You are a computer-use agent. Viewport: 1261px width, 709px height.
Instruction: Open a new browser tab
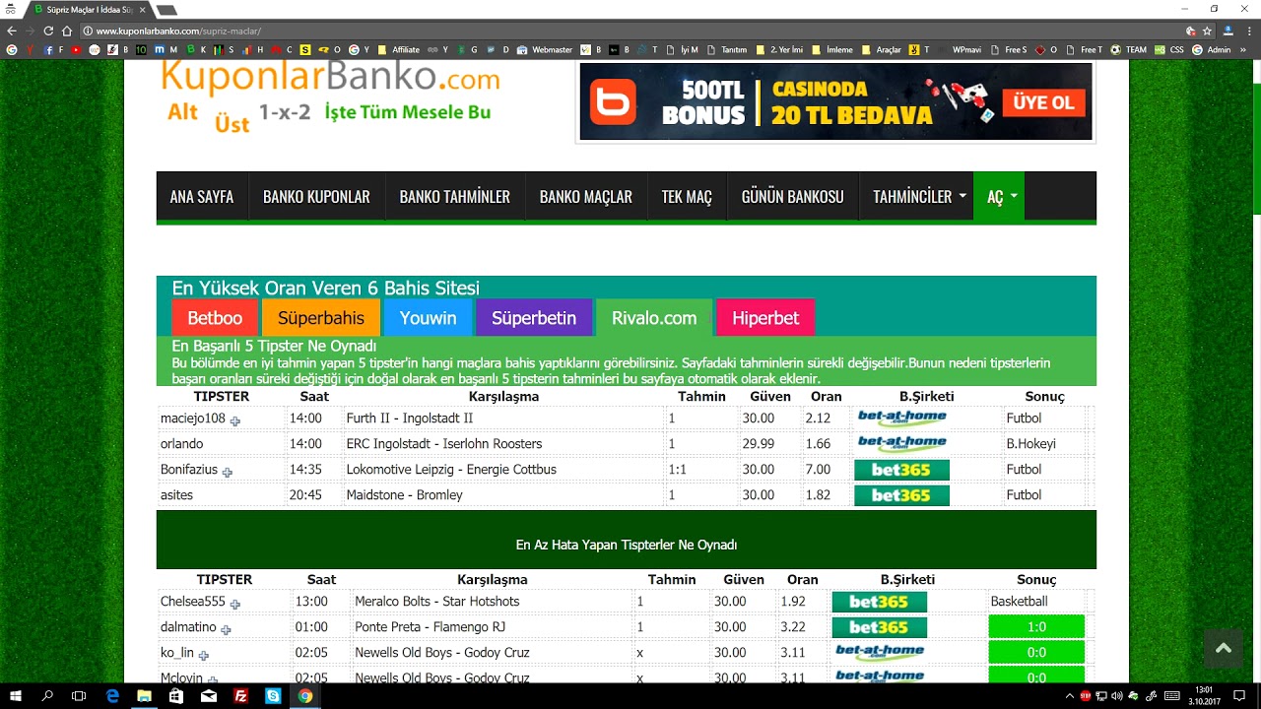pyautogui.click(x=166, y=10)
